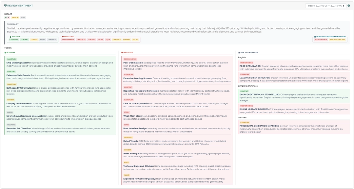Select the MEDIUM impact badge
This screenshot has height=189, width=354.
tap(15, 18)
